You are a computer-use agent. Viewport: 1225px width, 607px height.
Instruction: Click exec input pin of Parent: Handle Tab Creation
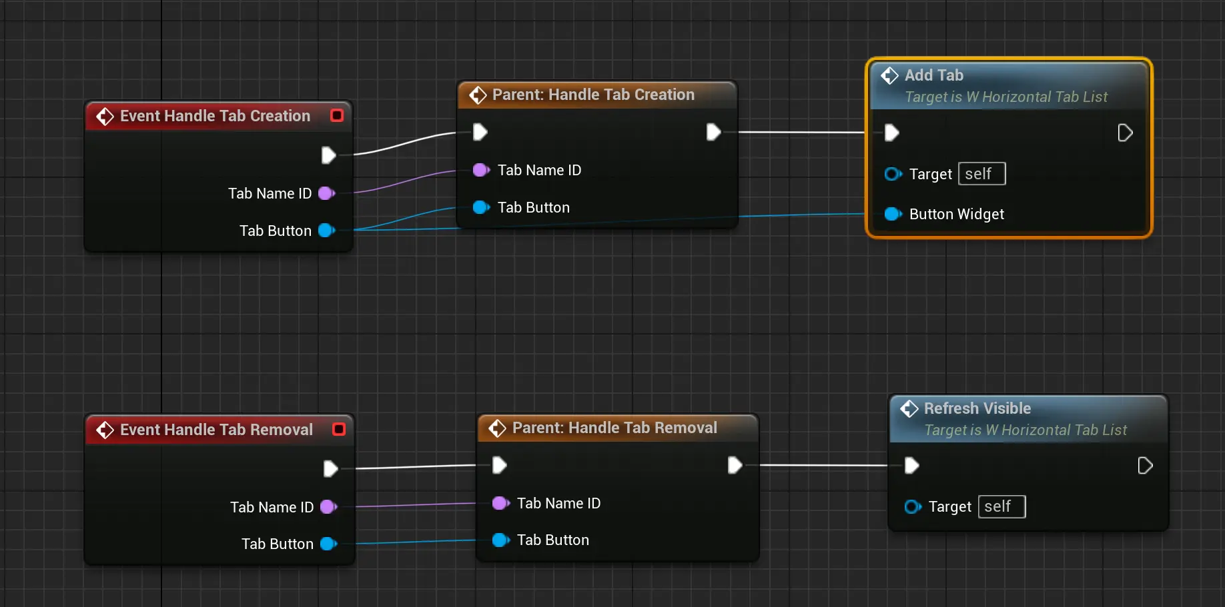coord(480,132)
